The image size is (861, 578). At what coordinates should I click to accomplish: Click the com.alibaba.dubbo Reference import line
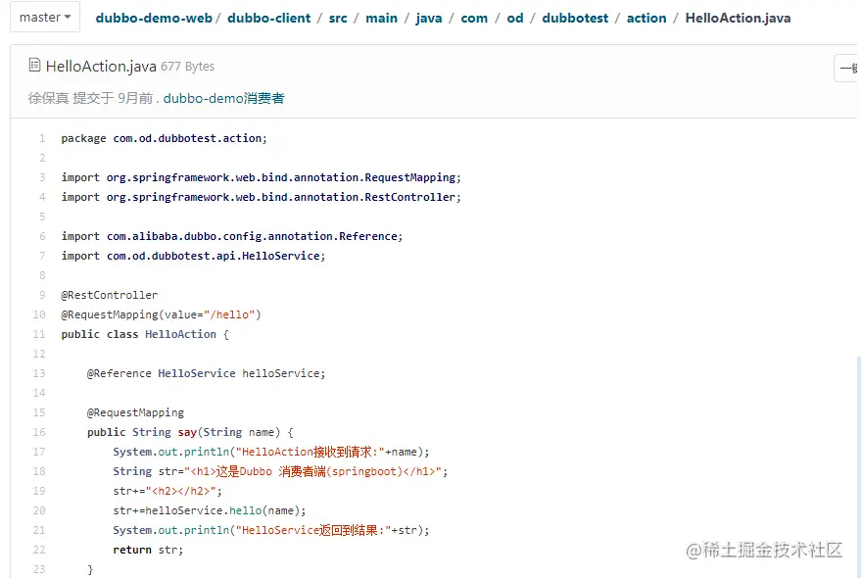tap(232, 236)
